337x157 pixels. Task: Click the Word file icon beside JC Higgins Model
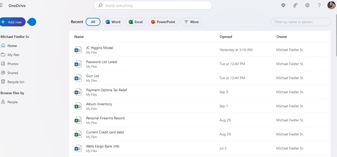78,50
